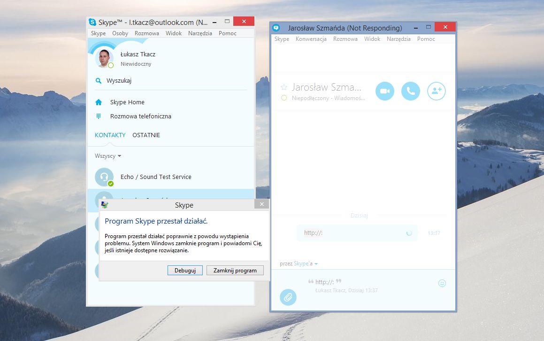Start a voice call with Jarosław Szmańda
This screenshot has height=341, width=544.
point(410,91)
